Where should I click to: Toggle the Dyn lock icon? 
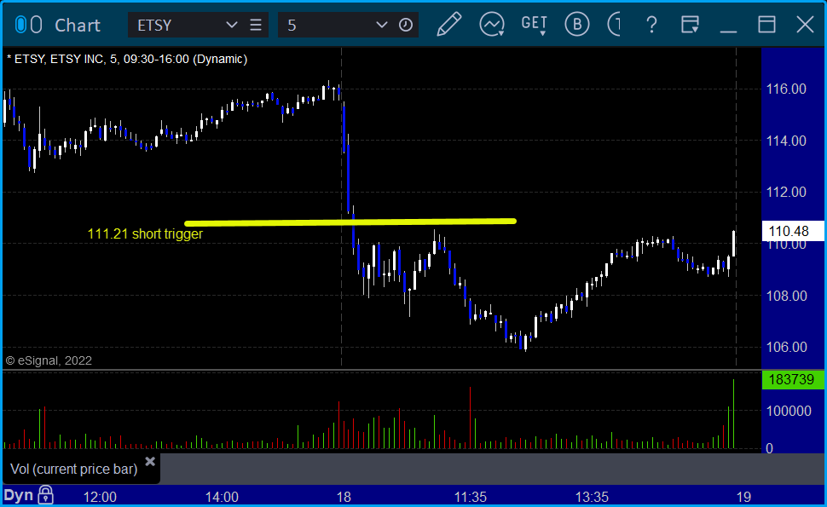tap(45, 495)
